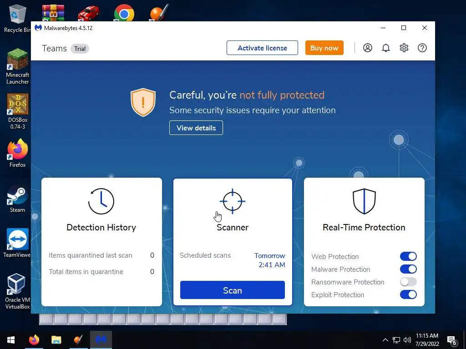Screen dimensions: 466x349
Task: Open notifications bell in Malwarebytes
Action: coord(386,48)
